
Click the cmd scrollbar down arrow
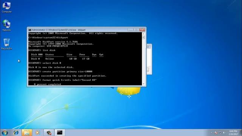[x=144, y=84]
